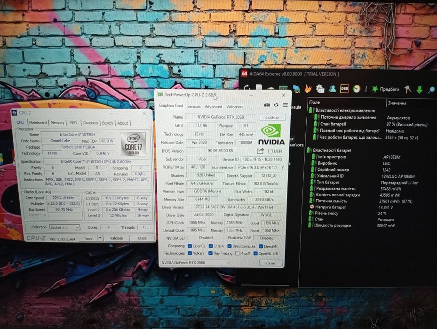Open GPU-Z Validation tab
Screen dimensions: 437x329
[x=234, y=106]
